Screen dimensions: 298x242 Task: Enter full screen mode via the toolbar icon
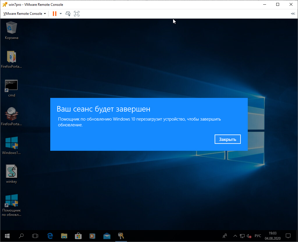click(x=77, y=14)
